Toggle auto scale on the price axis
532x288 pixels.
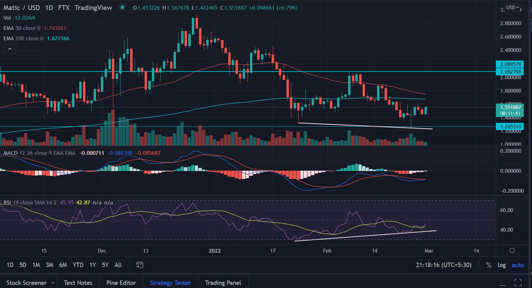tap(518, 265)
